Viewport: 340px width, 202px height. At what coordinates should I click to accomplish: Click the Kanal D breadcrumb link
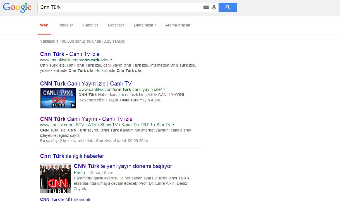(x=129, y=125)
